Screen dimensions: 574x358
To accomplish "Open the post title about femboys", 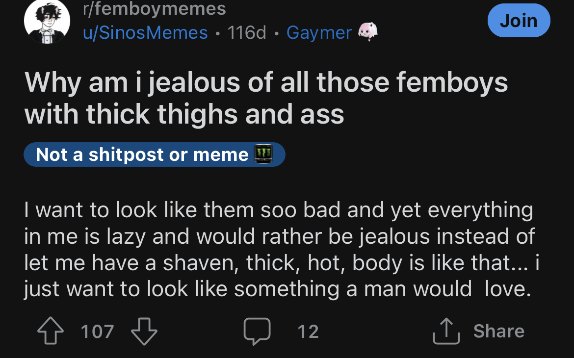I will (266, 98).
